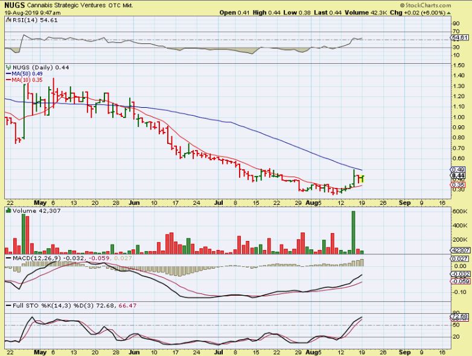
Task: Click the 19-Aug-2019 9:47am timestamp
Action: point(33,13)
